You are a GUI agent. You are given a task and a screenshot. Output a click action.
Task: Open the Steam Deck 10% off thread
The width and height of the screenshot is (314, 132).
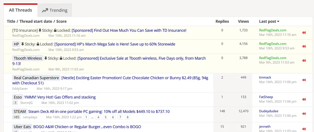click(x=99, y=112)
